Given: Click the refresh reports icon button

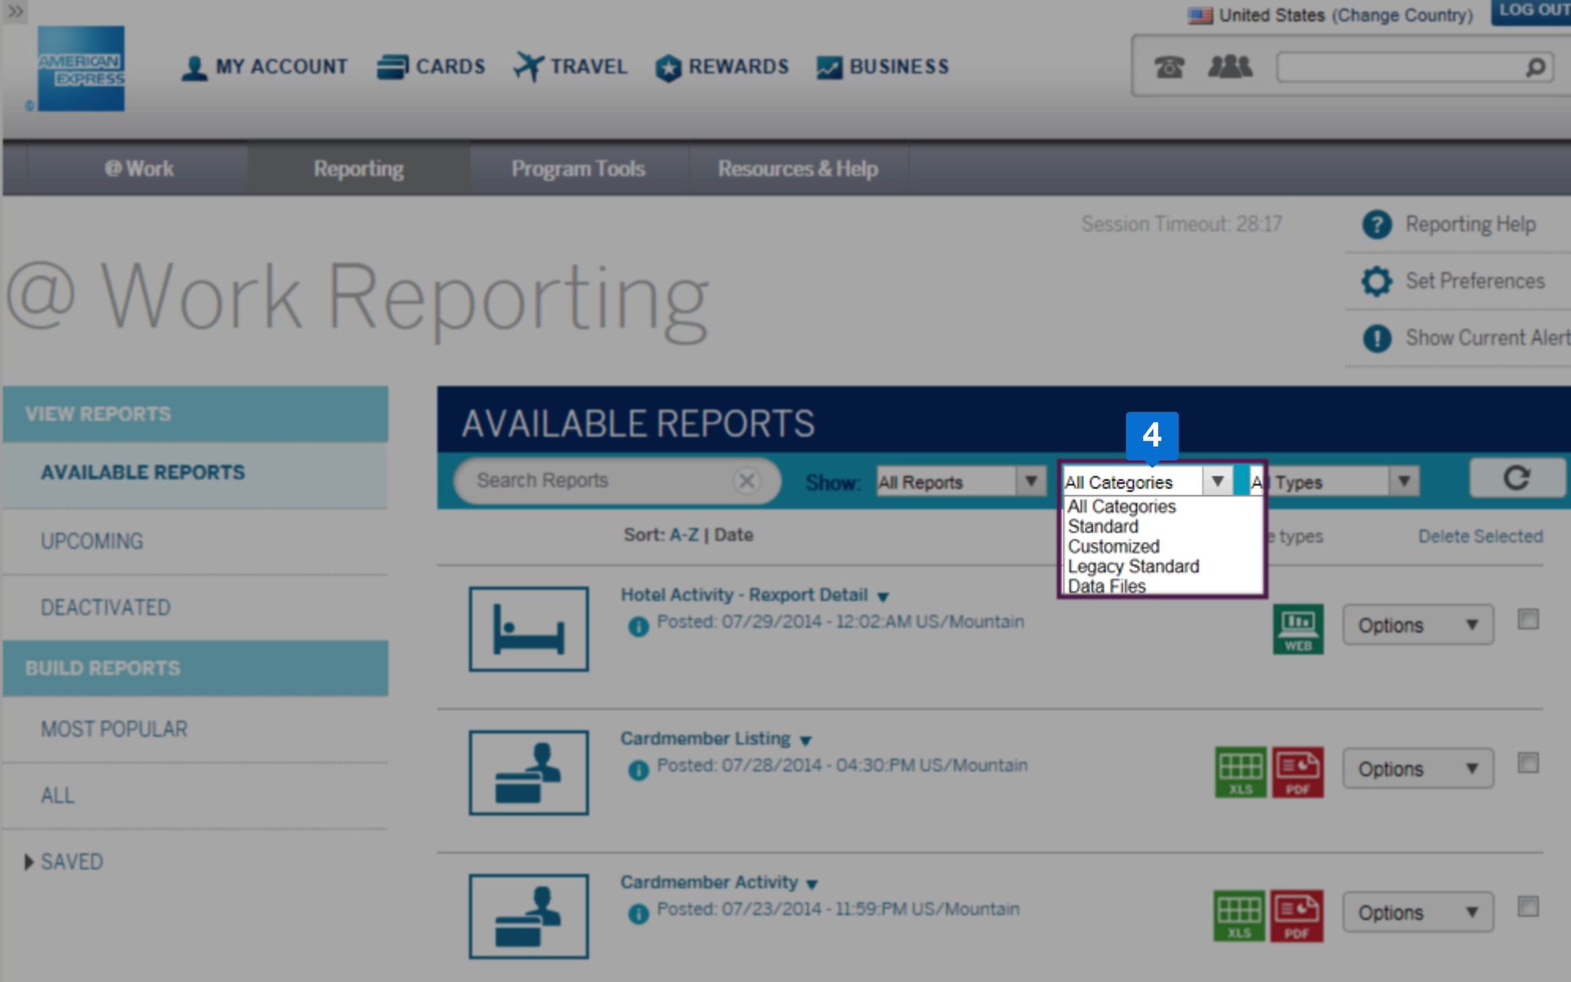Looking at the screenshot, I should (x=1516, y=479).
